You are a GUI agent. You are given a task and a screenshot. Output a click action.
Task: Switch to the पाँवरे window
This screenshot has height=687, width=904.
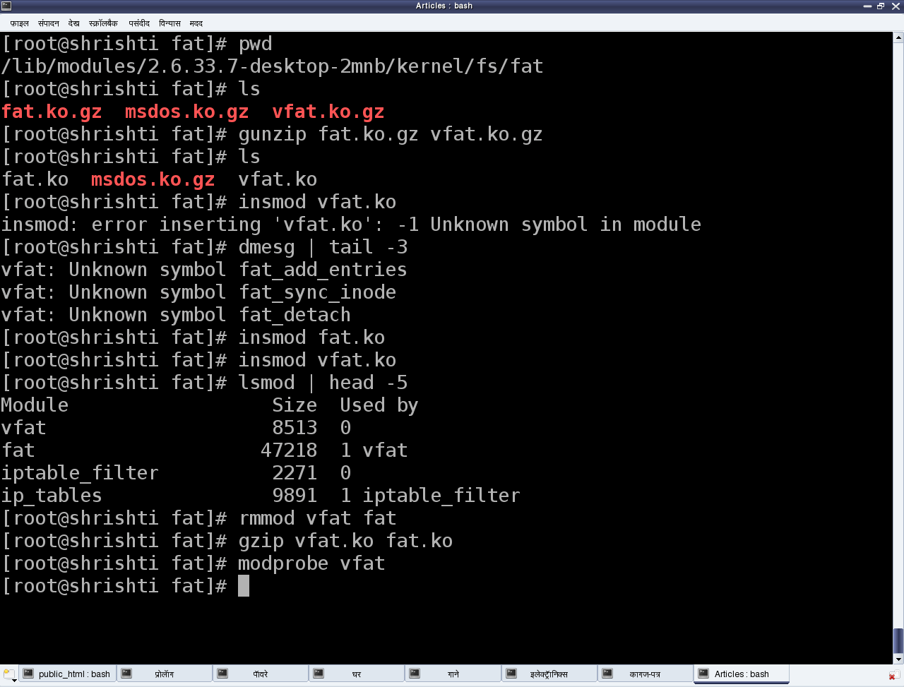261,673
